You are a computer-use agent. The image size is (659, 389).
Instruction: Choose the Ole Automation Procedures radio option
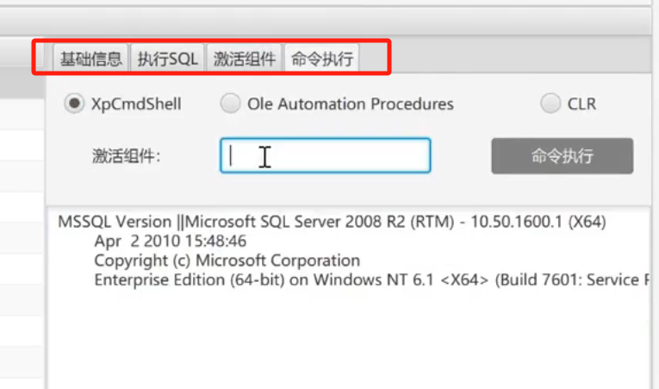[230, 104]
